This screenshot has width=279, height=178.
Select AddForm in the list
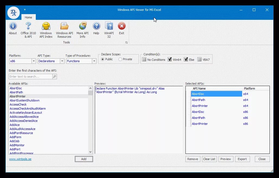click(x=48, y=137)
